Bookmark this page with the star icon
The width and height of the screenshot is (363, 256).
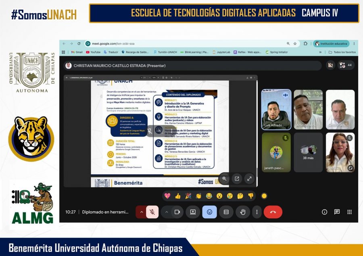pyautogui.click(x=295, y=44)
